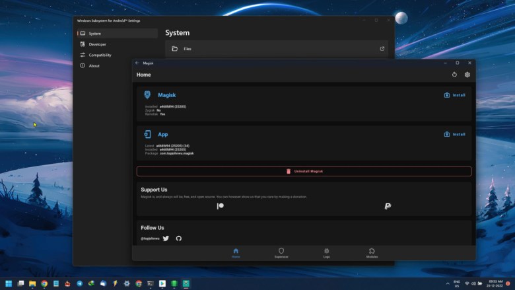Screen dimensions: 515x290
Task: Click the Magisk mask logo icon
Action: [147, 95]
